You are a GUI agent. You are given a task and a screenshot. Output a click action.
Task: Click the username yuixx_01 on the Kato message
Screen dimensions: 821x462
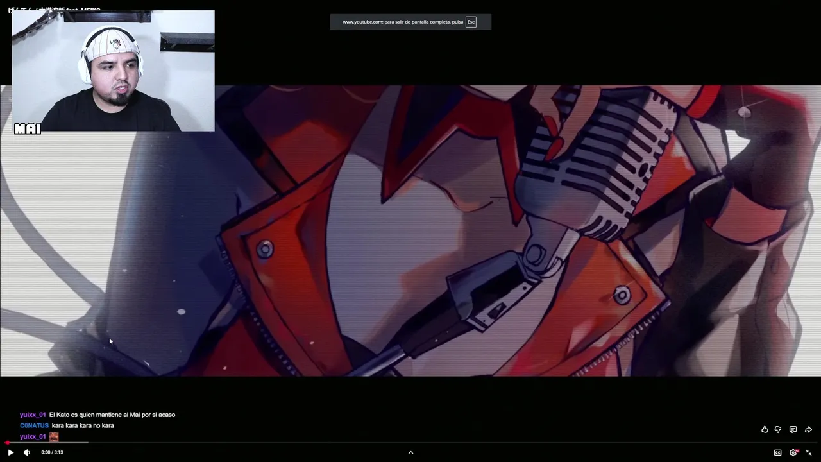point(33,415)
